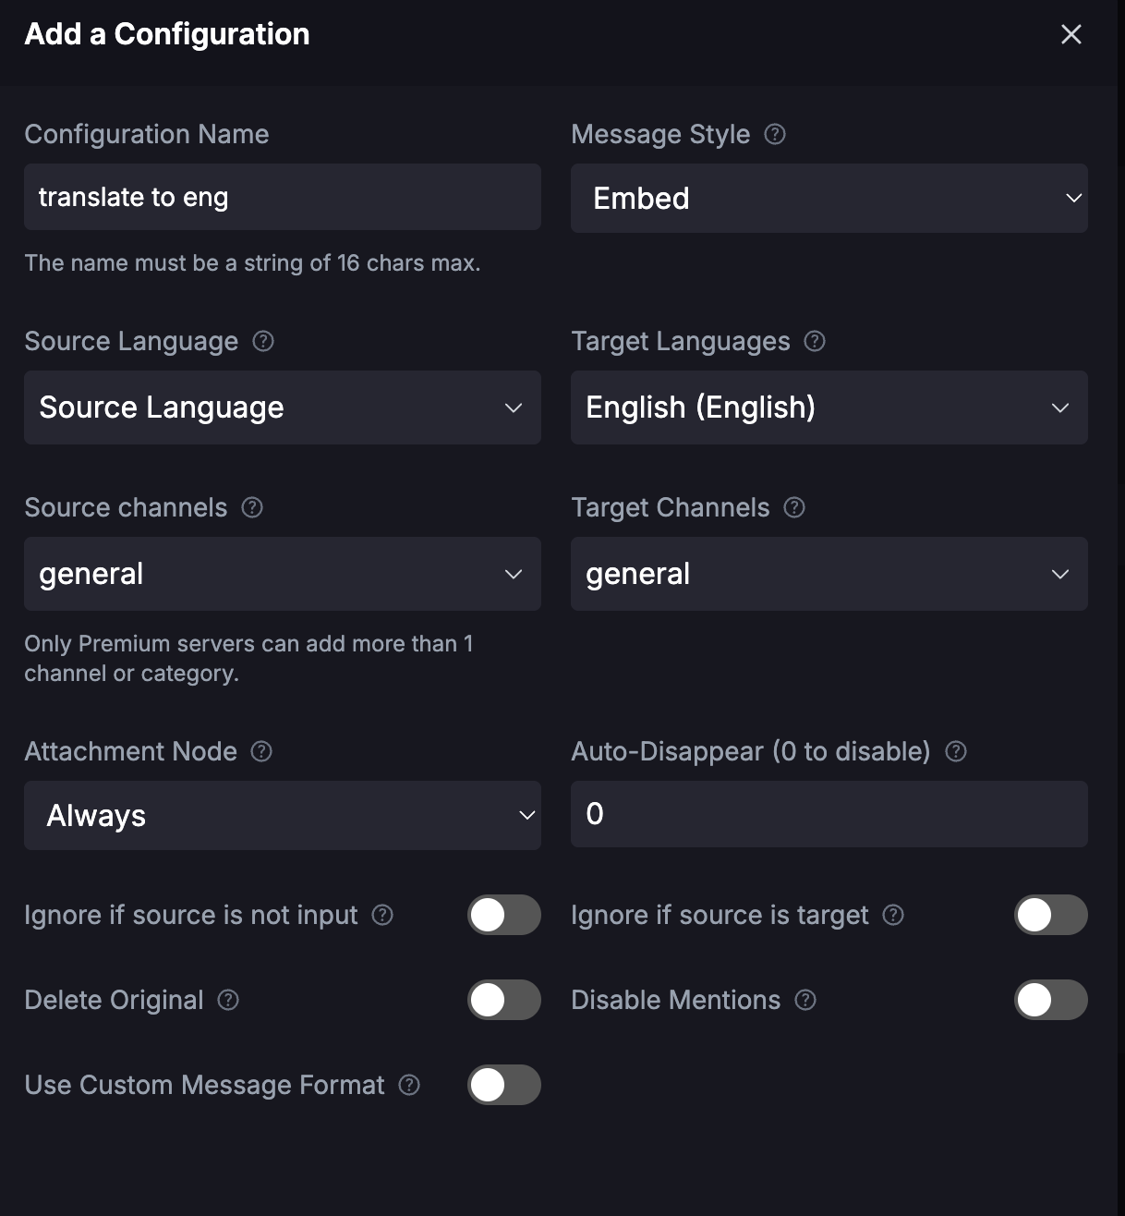
Task: Click the Source channels help icon
Action: [x=252, y=507]
